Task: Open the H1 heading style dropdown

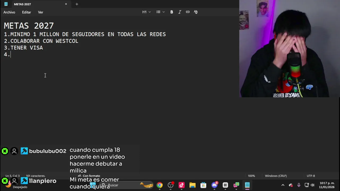Action: 146,12
